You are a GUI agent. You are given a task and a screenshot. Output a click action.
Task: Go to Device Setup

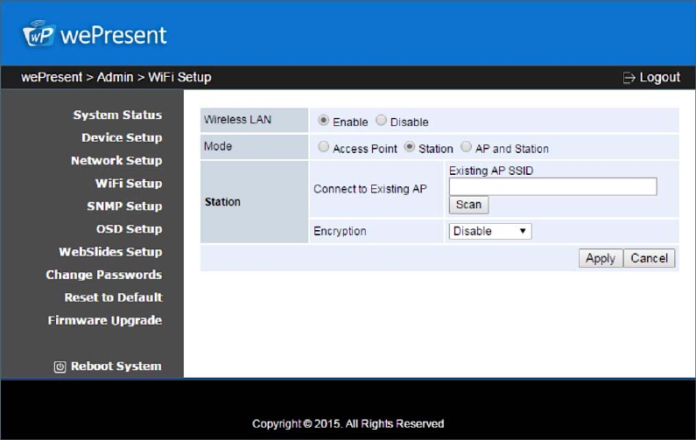click(122, 137)
